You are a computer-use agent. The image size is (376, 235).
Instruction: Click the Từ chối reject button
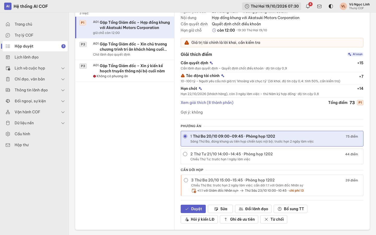[x=274, y=219]
